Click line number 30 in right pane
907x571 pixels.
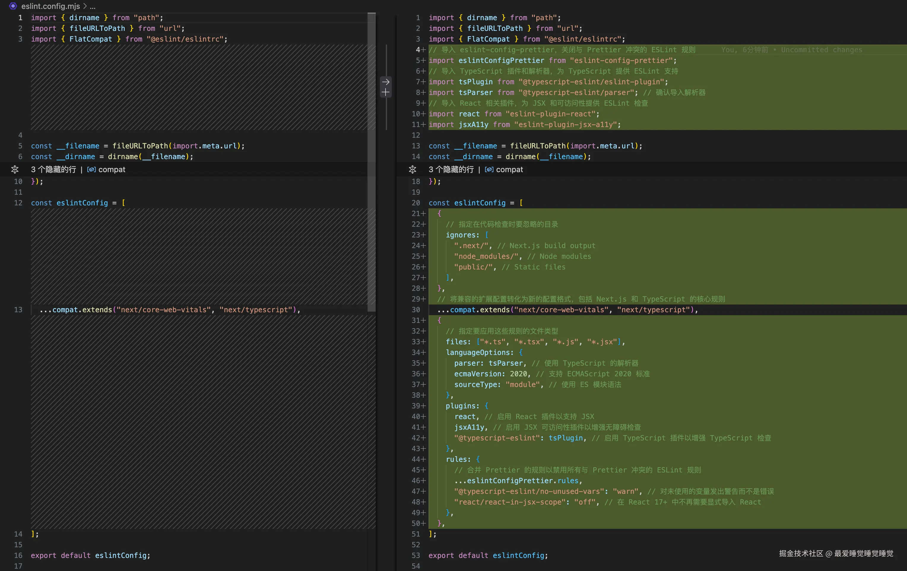(416, 310)
